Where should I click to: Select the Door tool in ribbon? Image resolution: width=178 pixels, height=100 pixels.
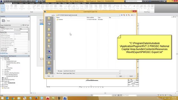[x=11, y=7]
